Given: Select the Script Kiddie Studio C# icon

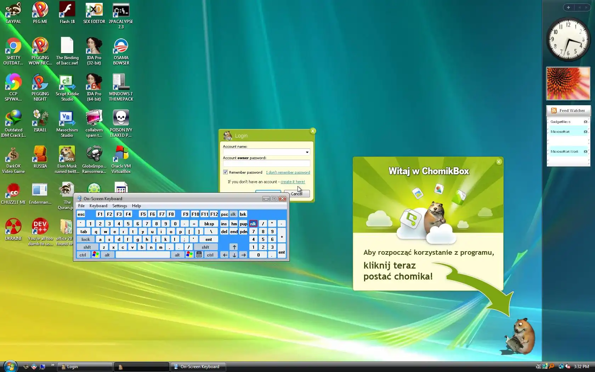Looking at the screenshot, I should click(67, 88).
